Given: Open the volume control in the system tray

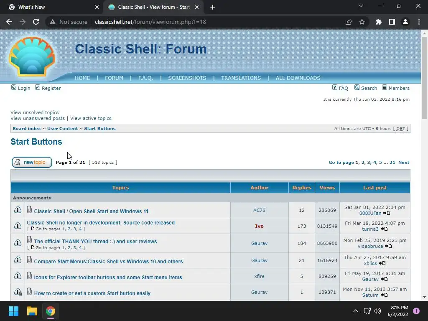Looking at the screenshot, I should tap(377, 311).
